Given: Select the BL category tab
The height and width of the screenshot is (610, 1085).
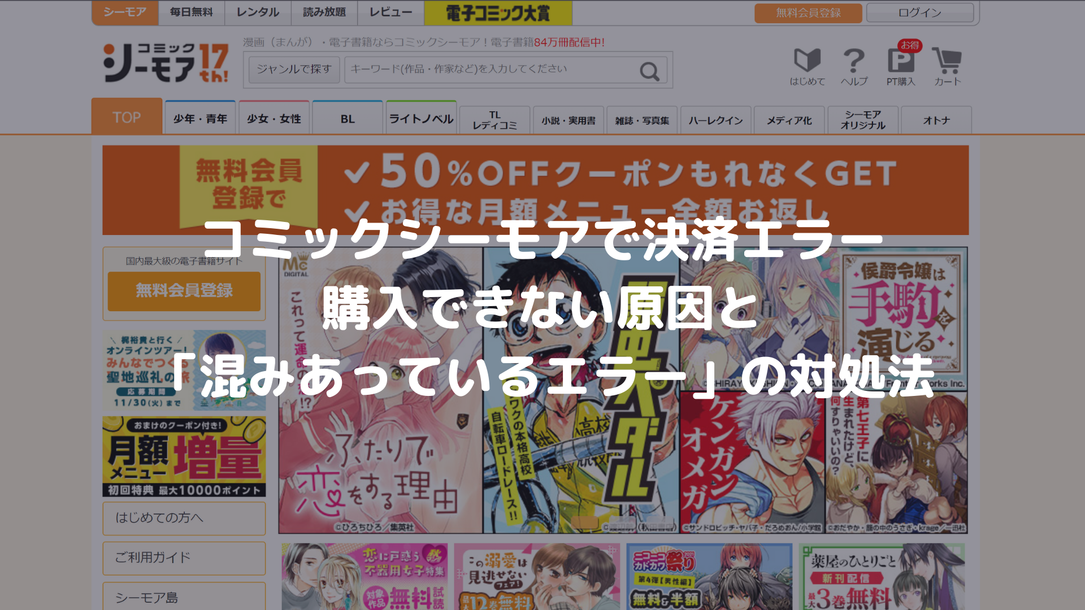Looking at the screenshot, I should tap(348, 118).
